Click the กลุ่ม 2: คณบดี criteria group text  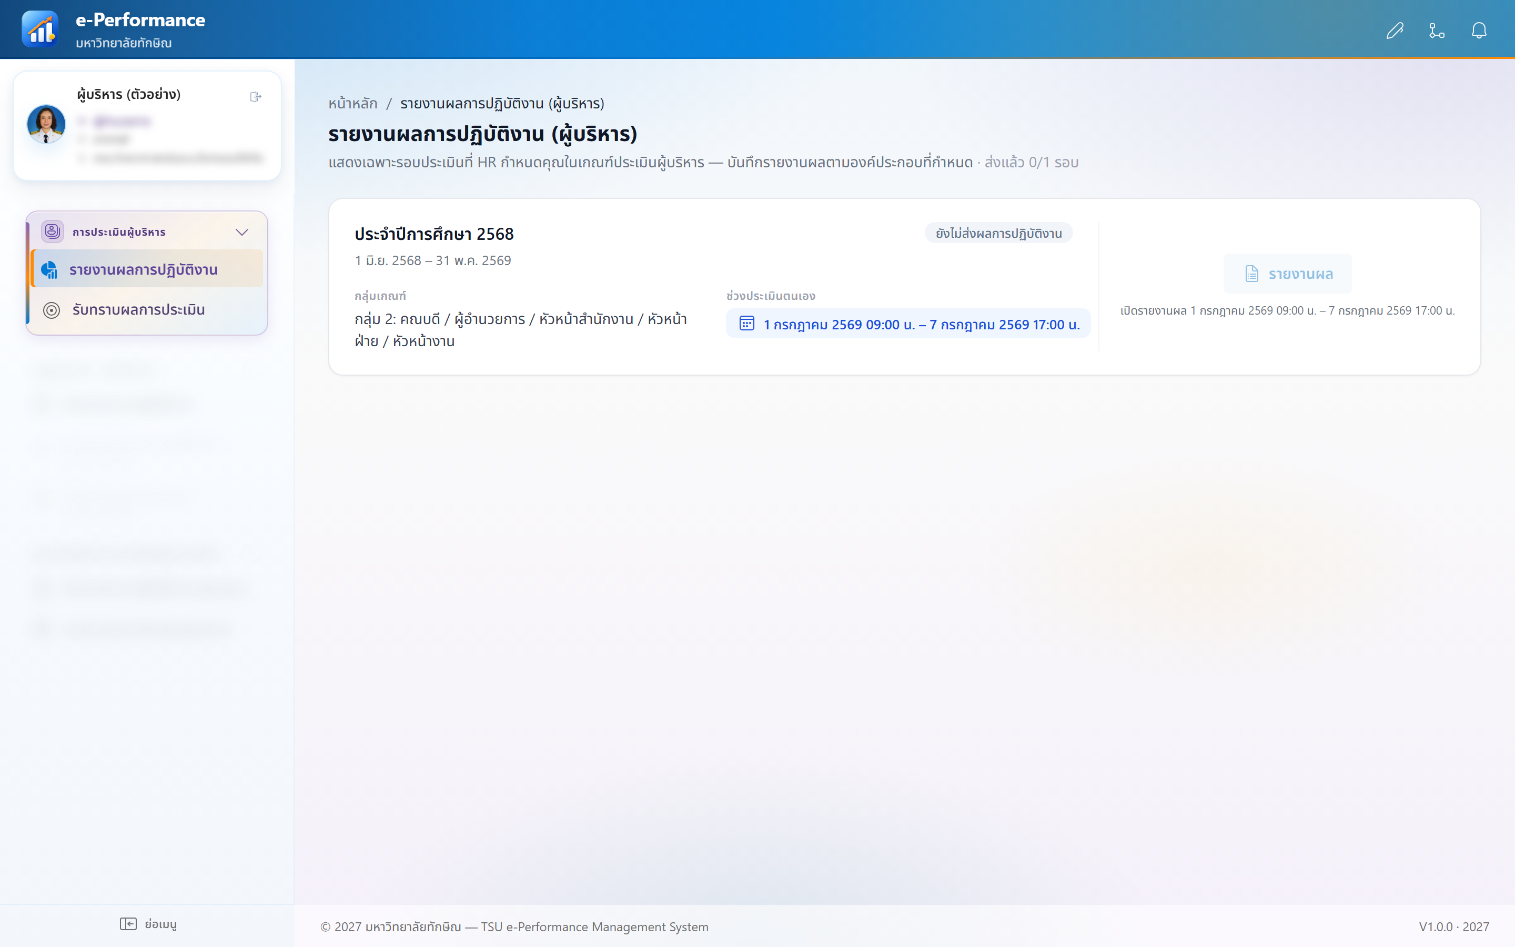point(520,330)
